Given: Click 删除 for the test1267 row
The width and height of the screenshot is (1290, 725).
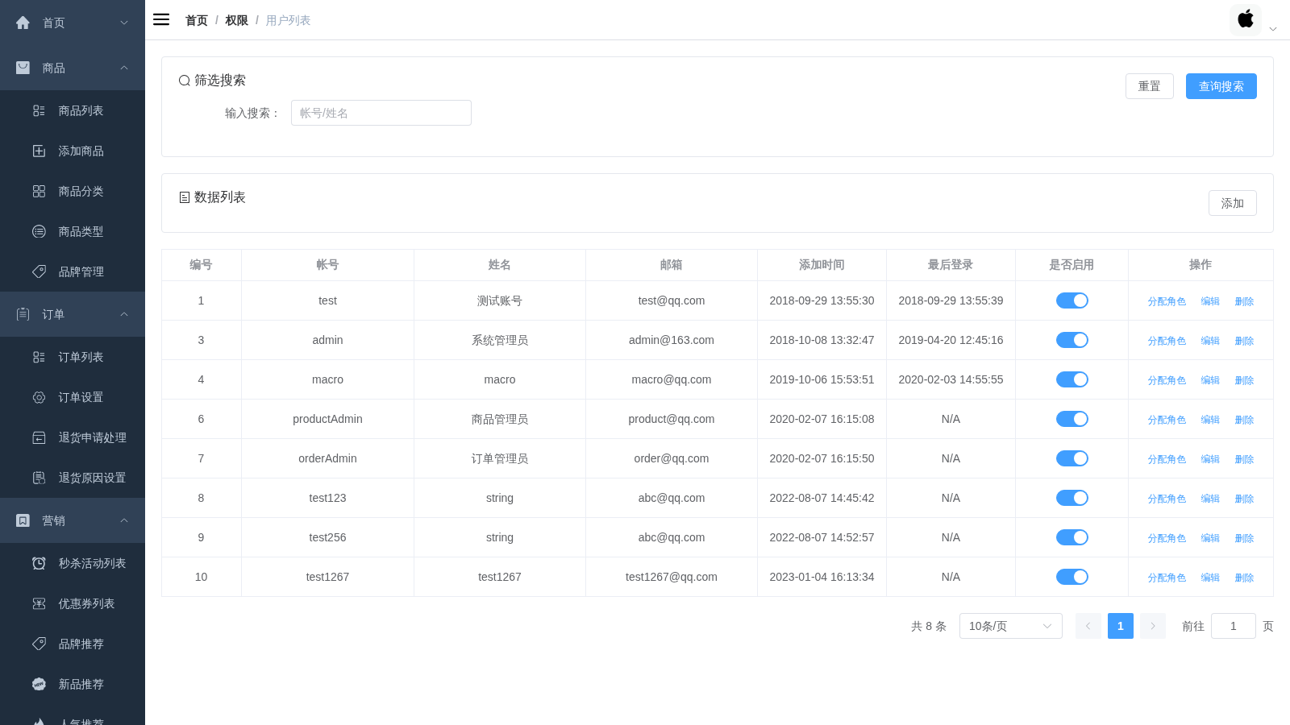Looking at the screenshot, I should pyautogui.click(x=1244, y=578).
